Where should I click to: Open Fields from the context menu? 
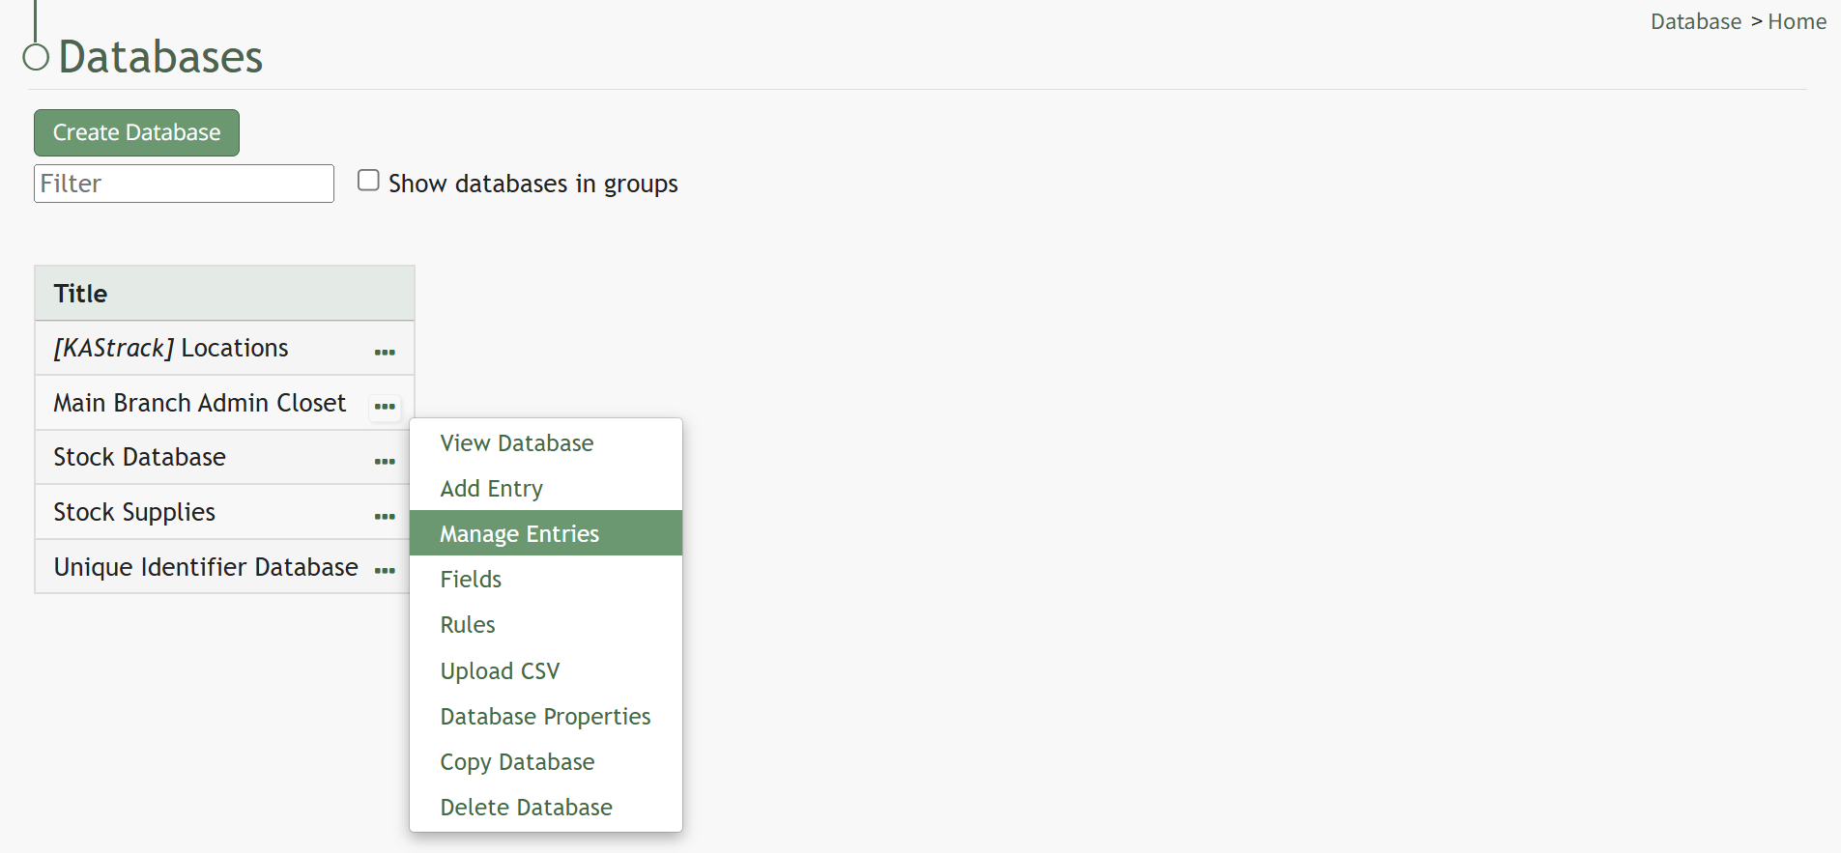click(x=546, y=579)
